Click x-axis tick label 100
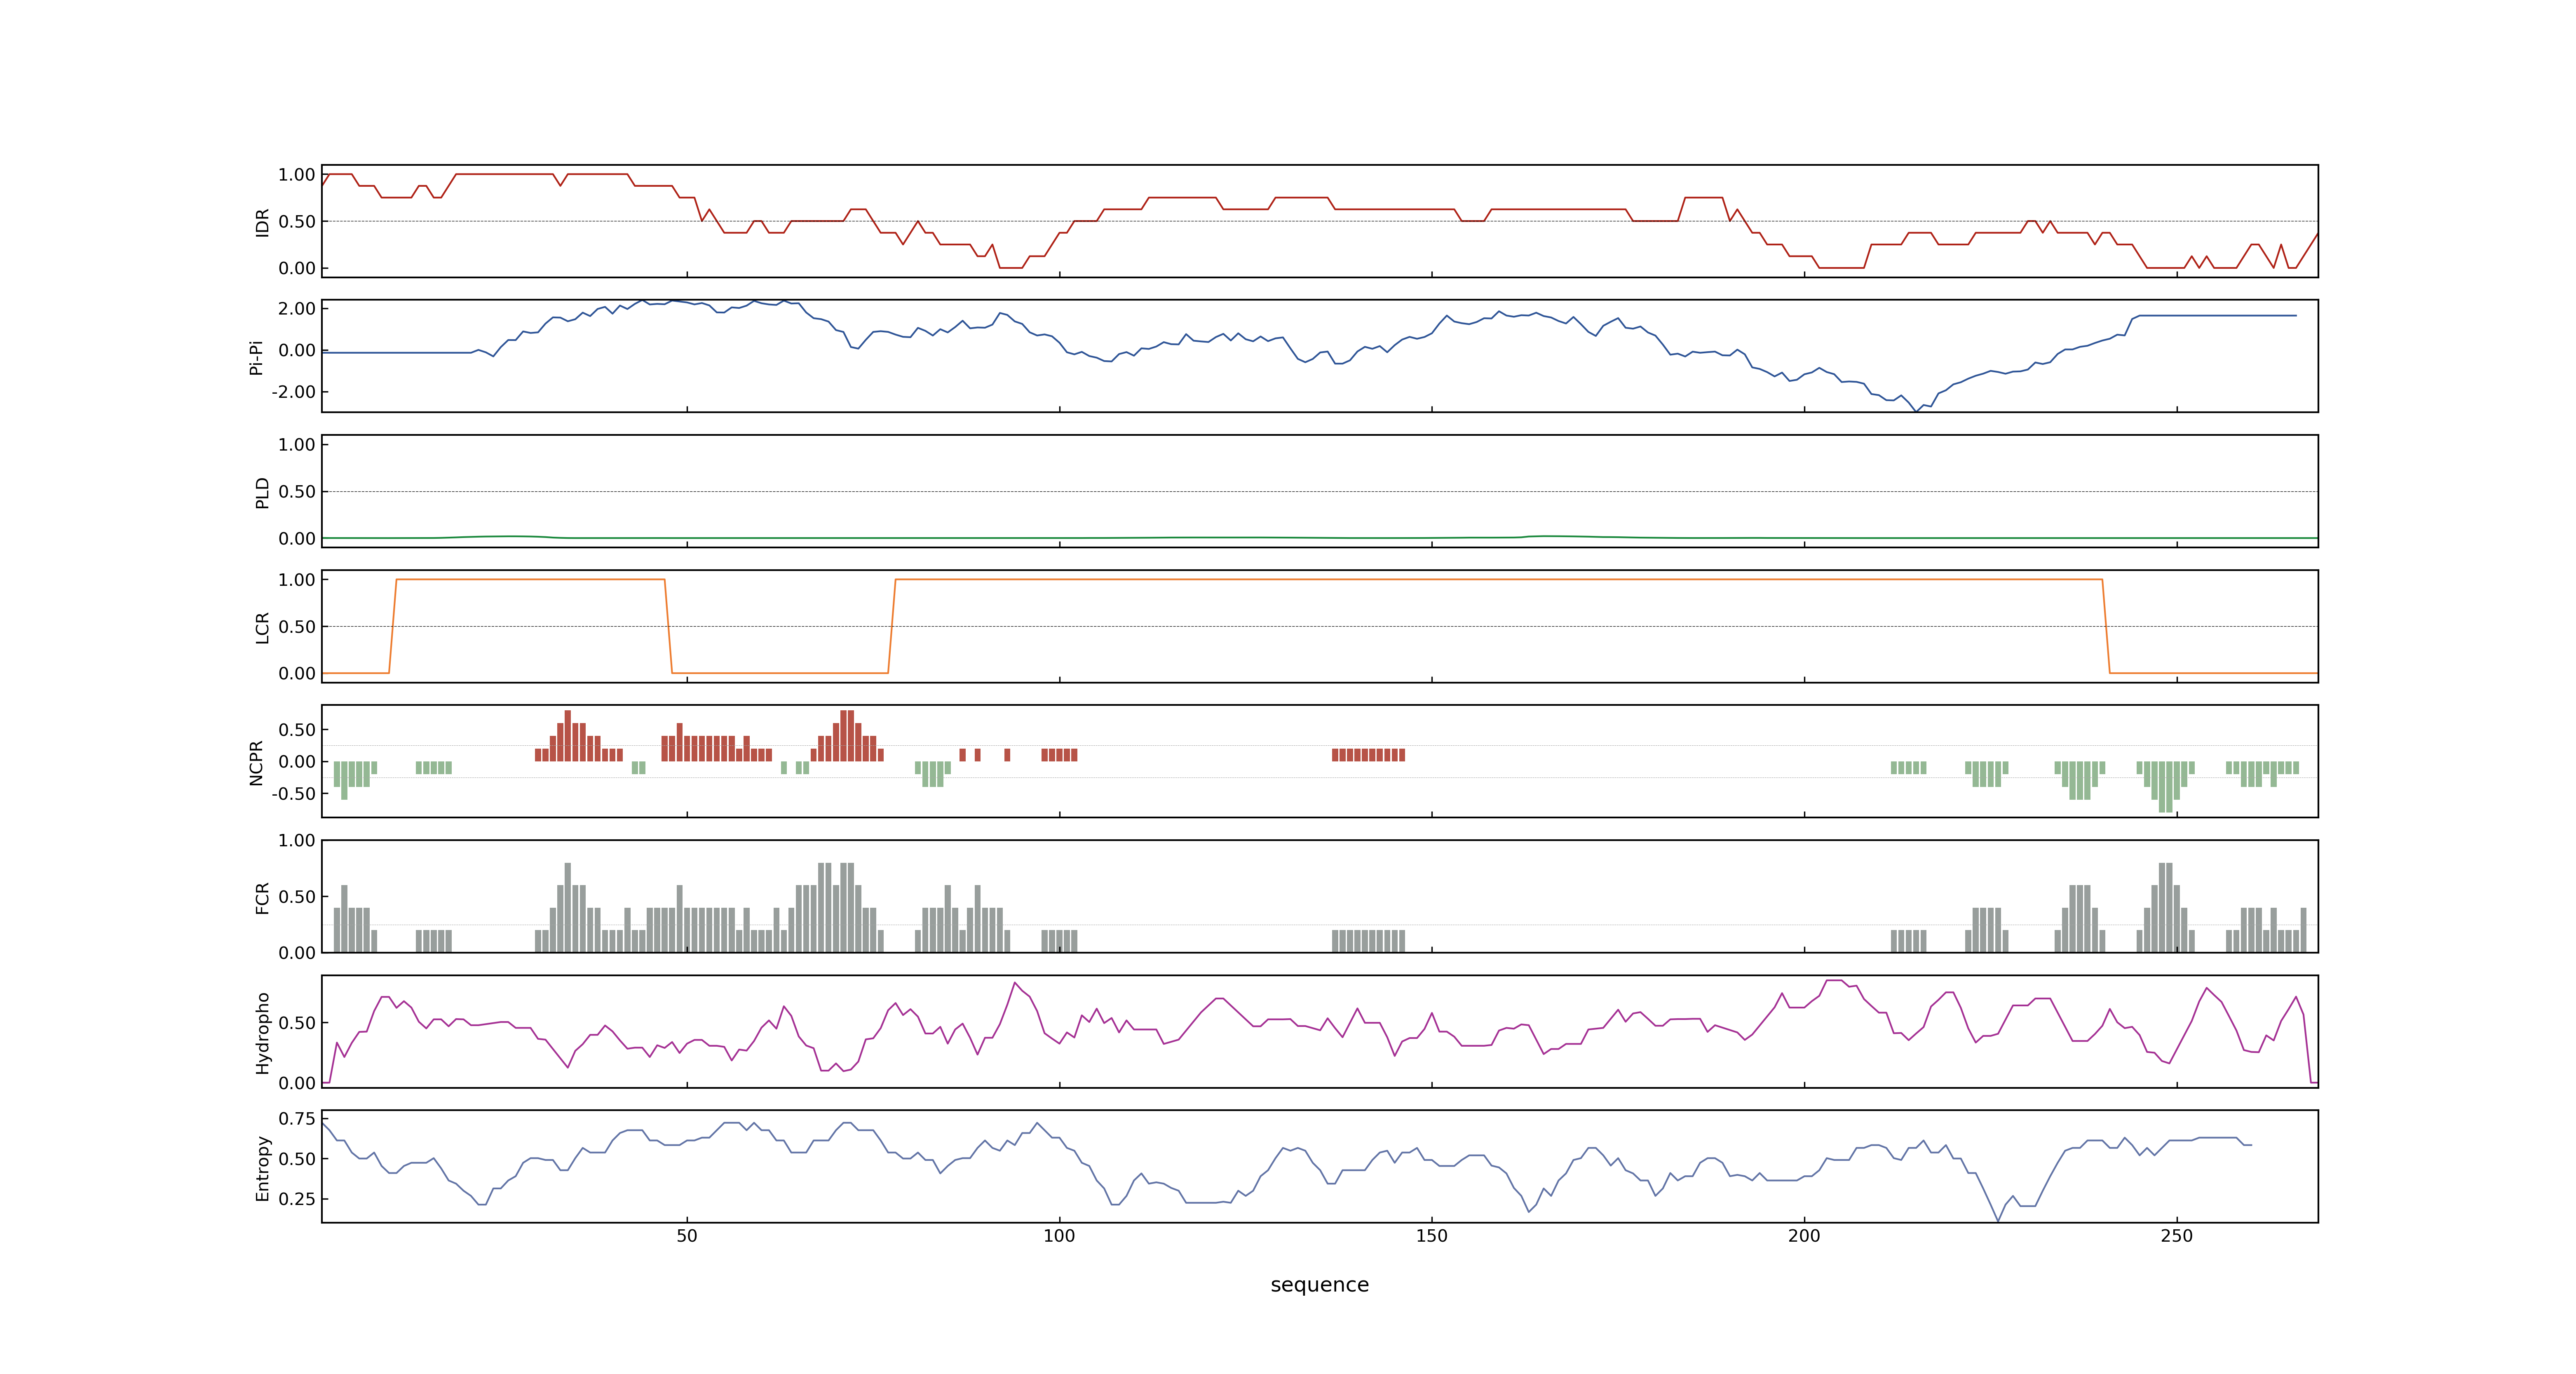 1059,1236
